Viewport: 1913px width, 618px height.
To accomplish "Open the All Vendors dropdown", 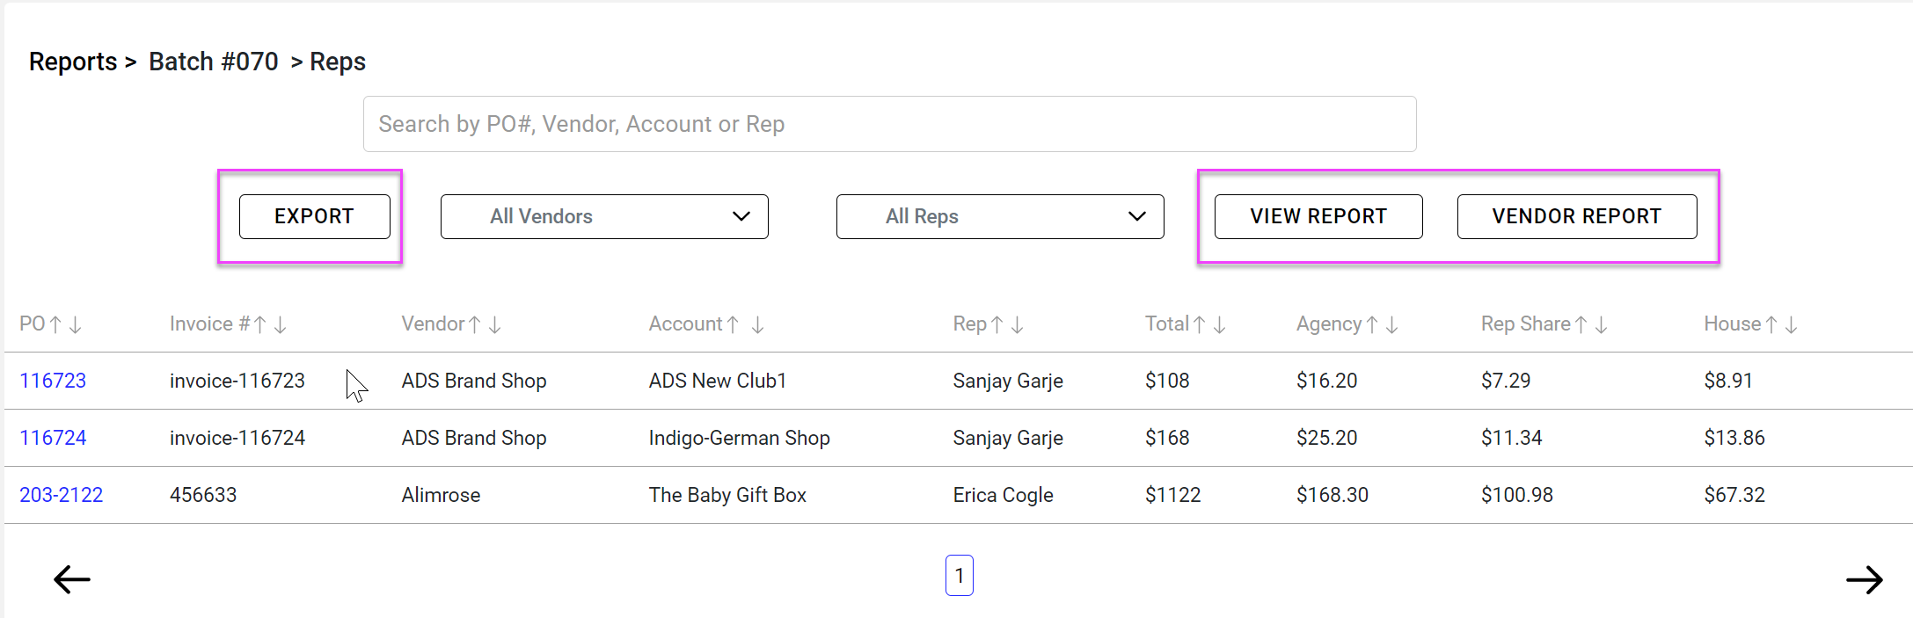I will pos(604,216).
